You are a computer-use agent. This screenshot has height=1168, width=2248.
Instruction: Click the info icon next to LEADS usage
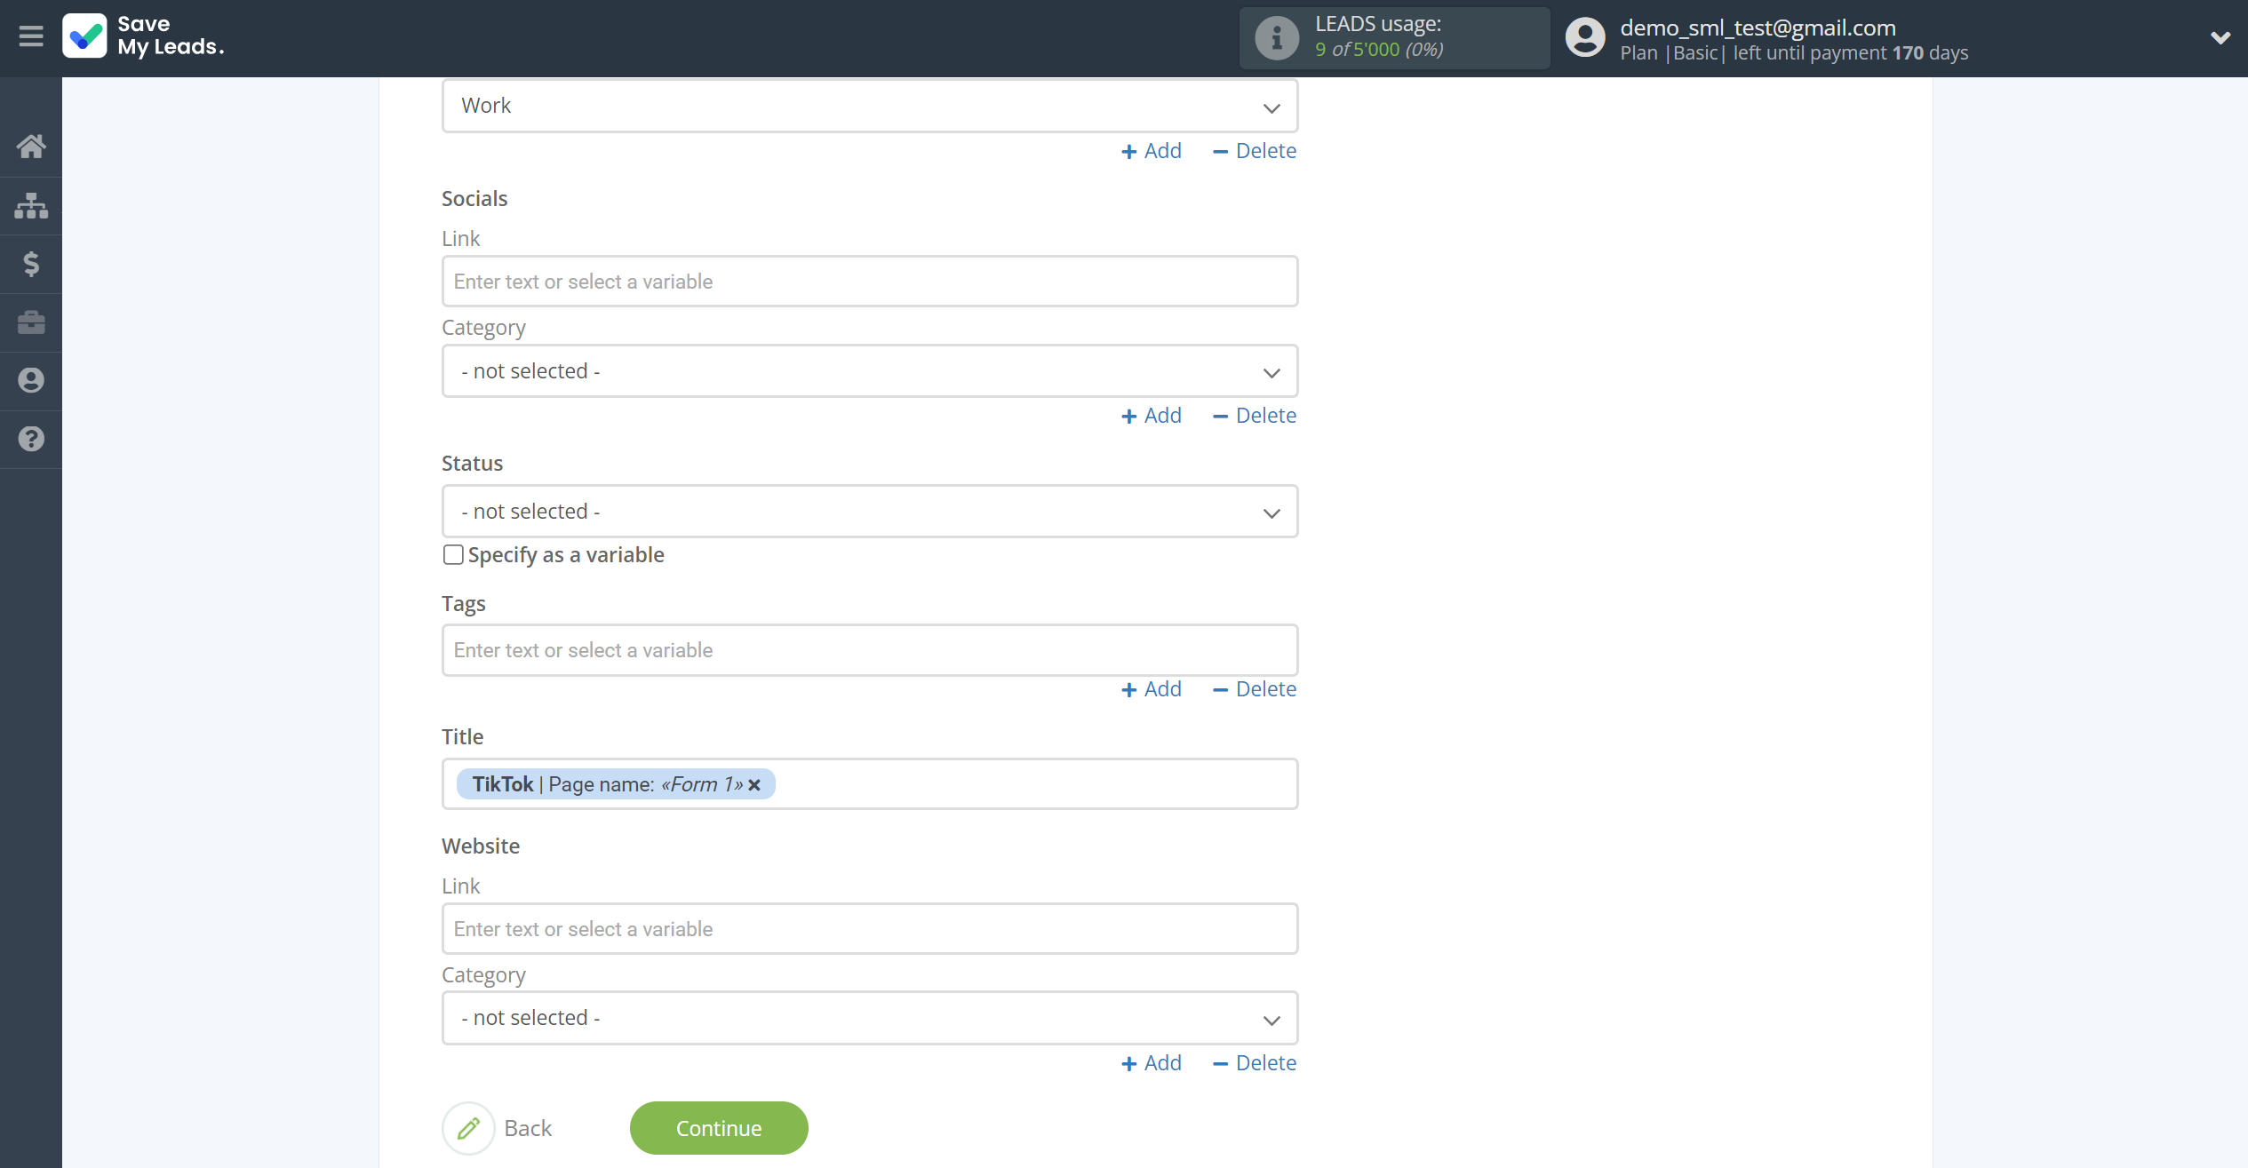pyautogui.click(x=1274, y=36)
